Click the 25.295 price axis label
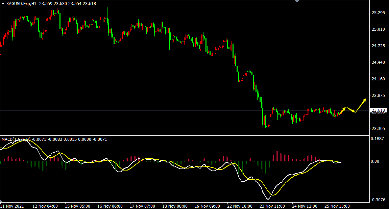This screenshot has height=209, width=389. (378, 13)
